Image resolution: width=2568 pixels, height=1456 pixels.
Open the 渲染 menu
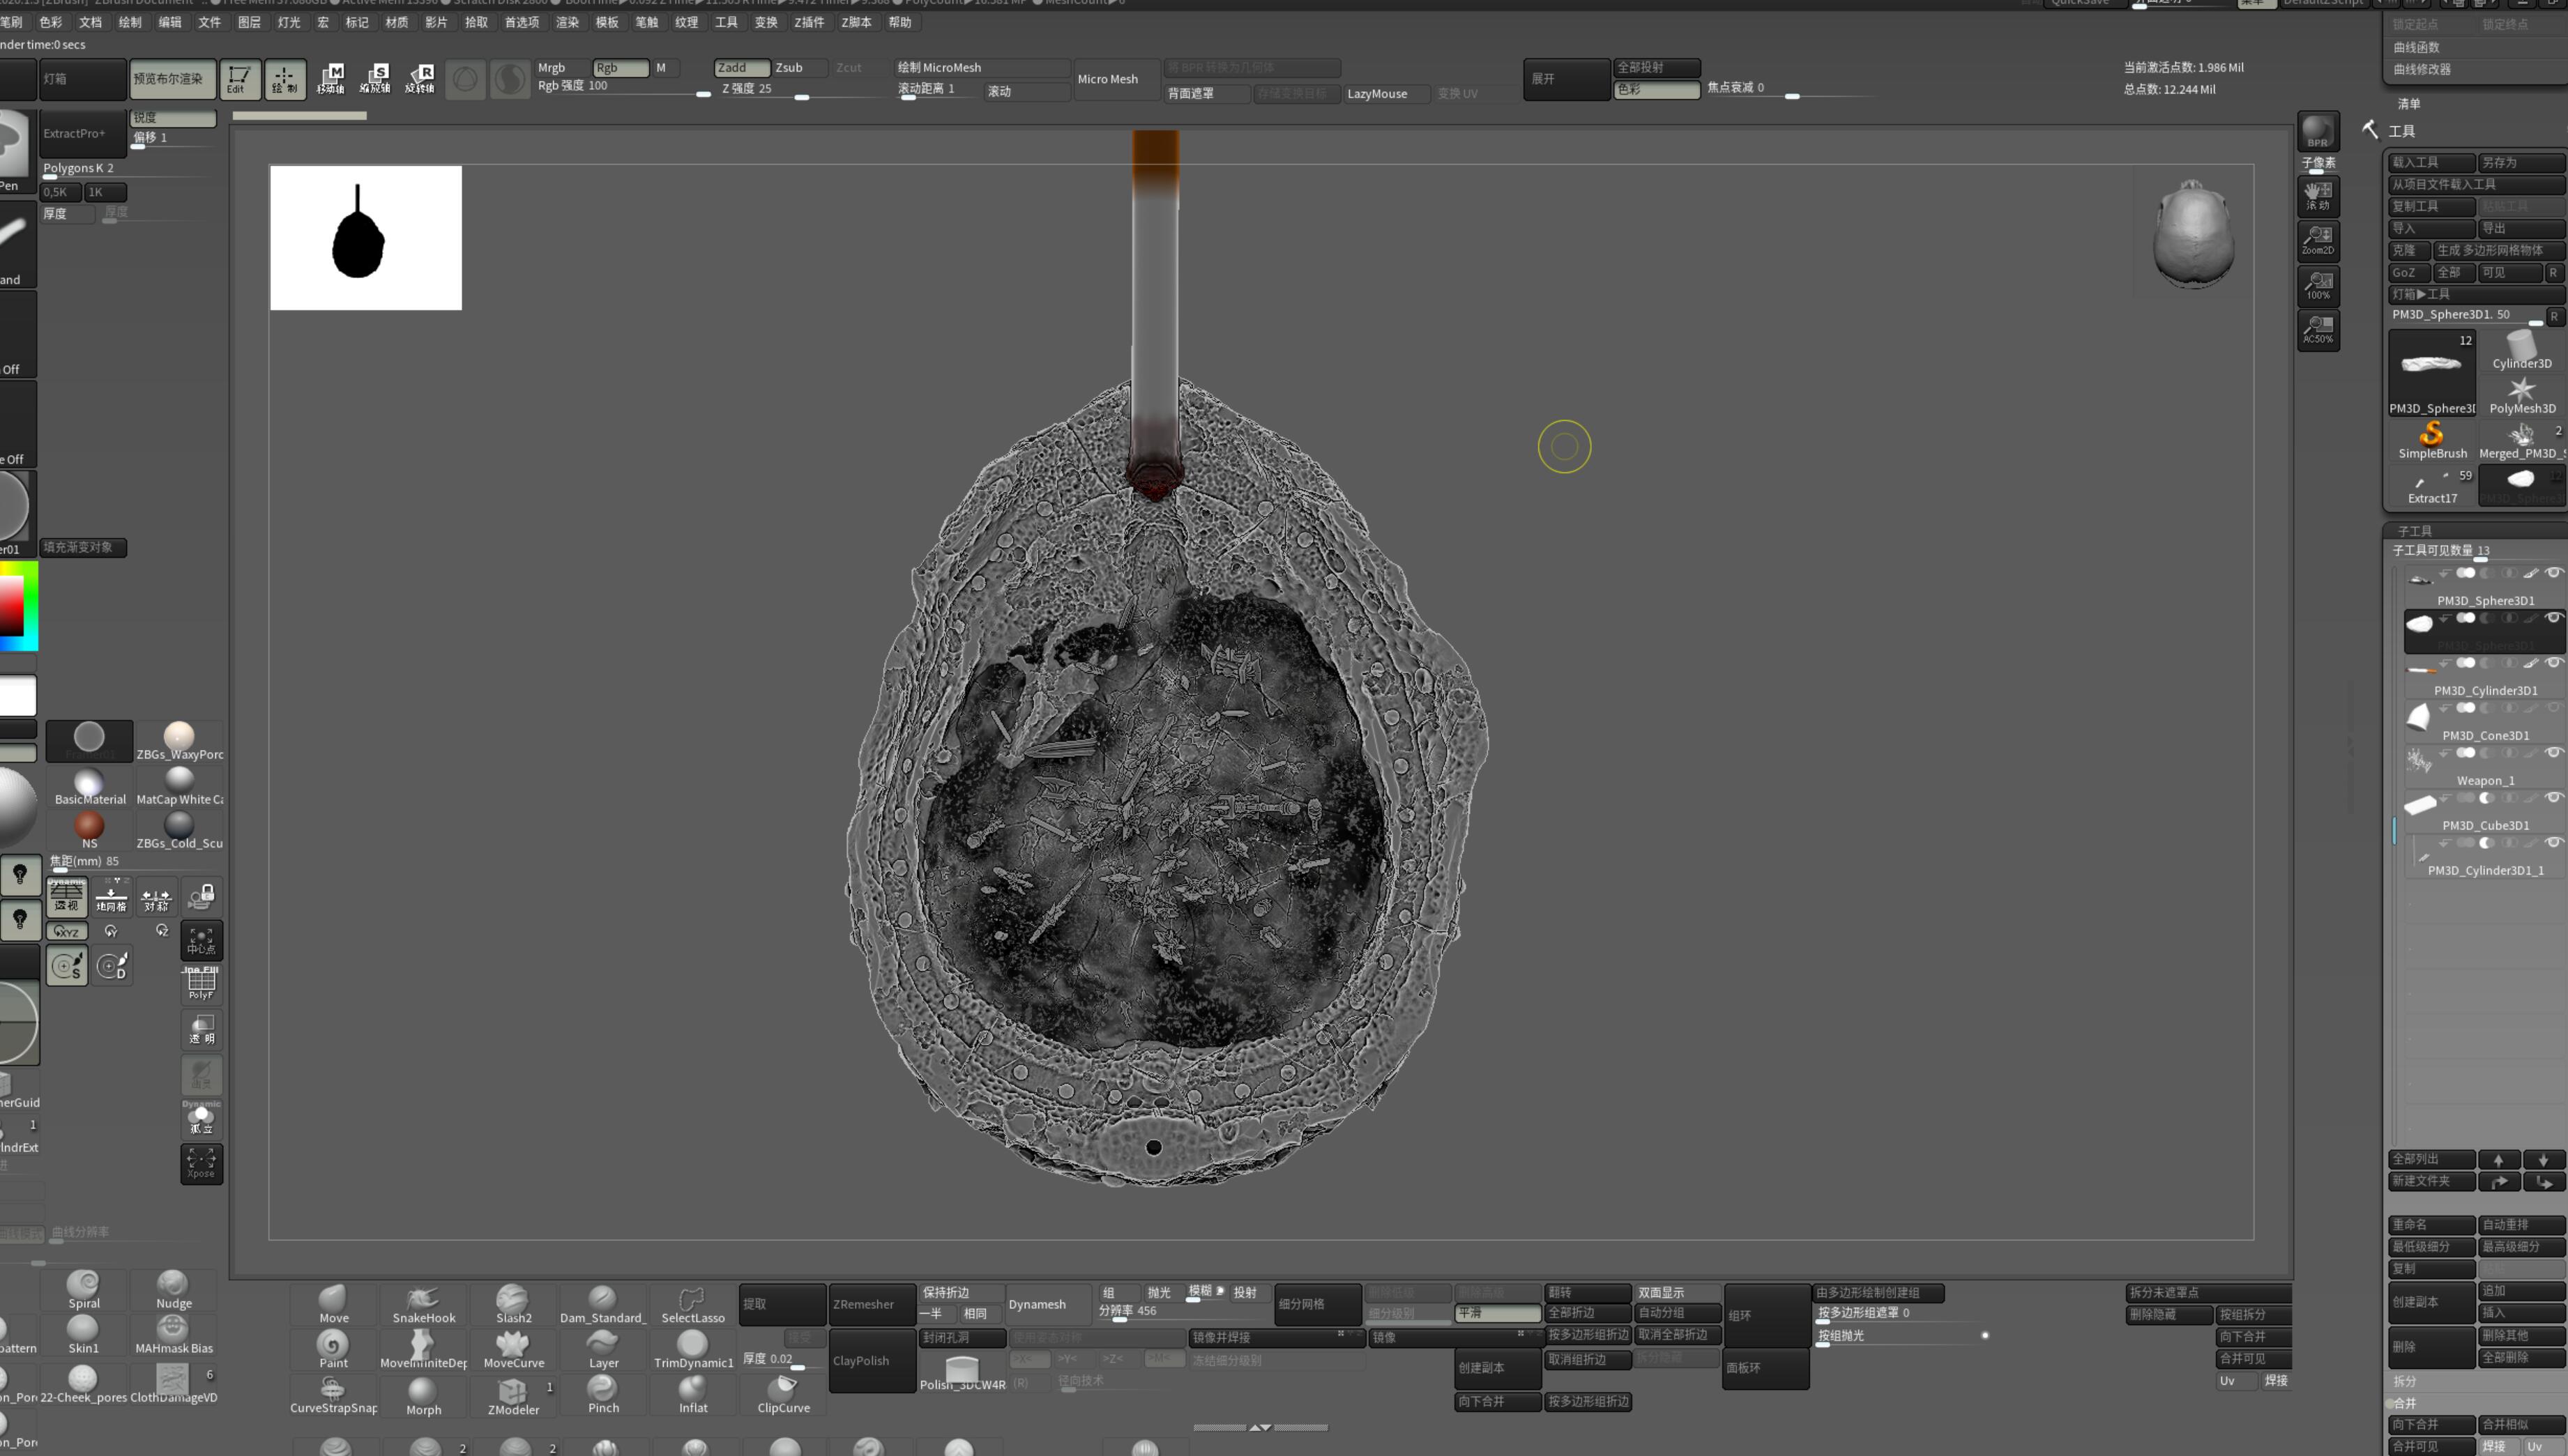(x=568, y=22)
